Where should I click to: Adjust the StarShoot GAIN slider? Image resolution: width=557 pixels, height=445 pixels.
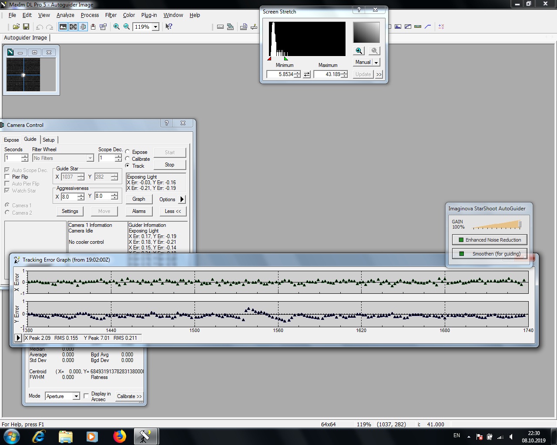520,224
